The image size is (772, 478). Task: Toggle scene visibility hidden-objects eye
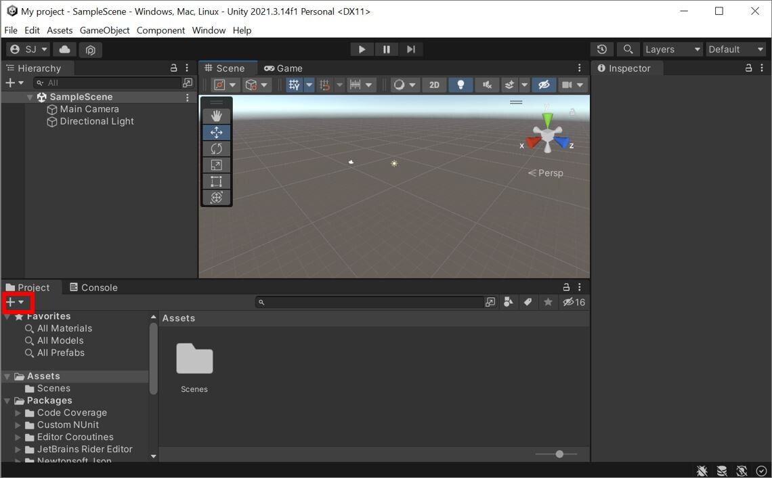pos(544,85)
